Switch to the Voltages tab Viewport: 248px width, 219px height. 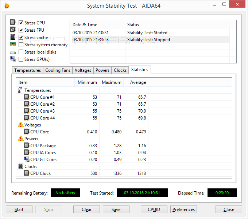click(x=83, y=70)
